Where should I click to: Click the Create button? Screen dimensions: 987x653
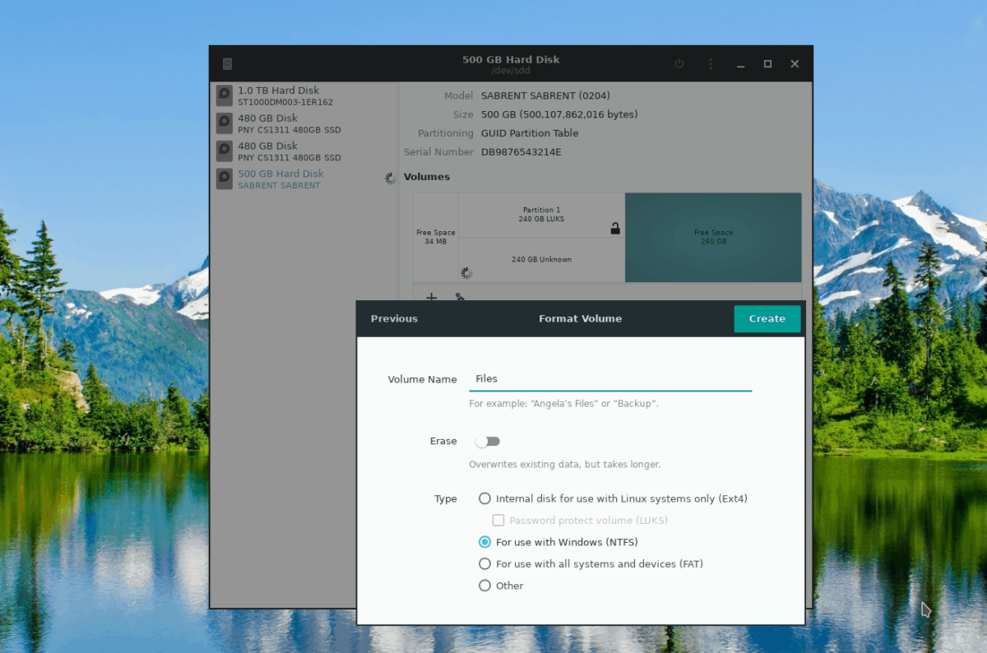(767, 318)
